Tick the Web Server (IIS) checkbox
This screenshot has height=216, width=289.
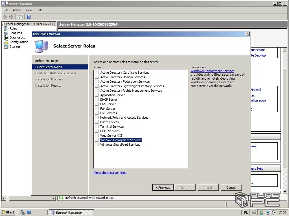click(97, 135)
